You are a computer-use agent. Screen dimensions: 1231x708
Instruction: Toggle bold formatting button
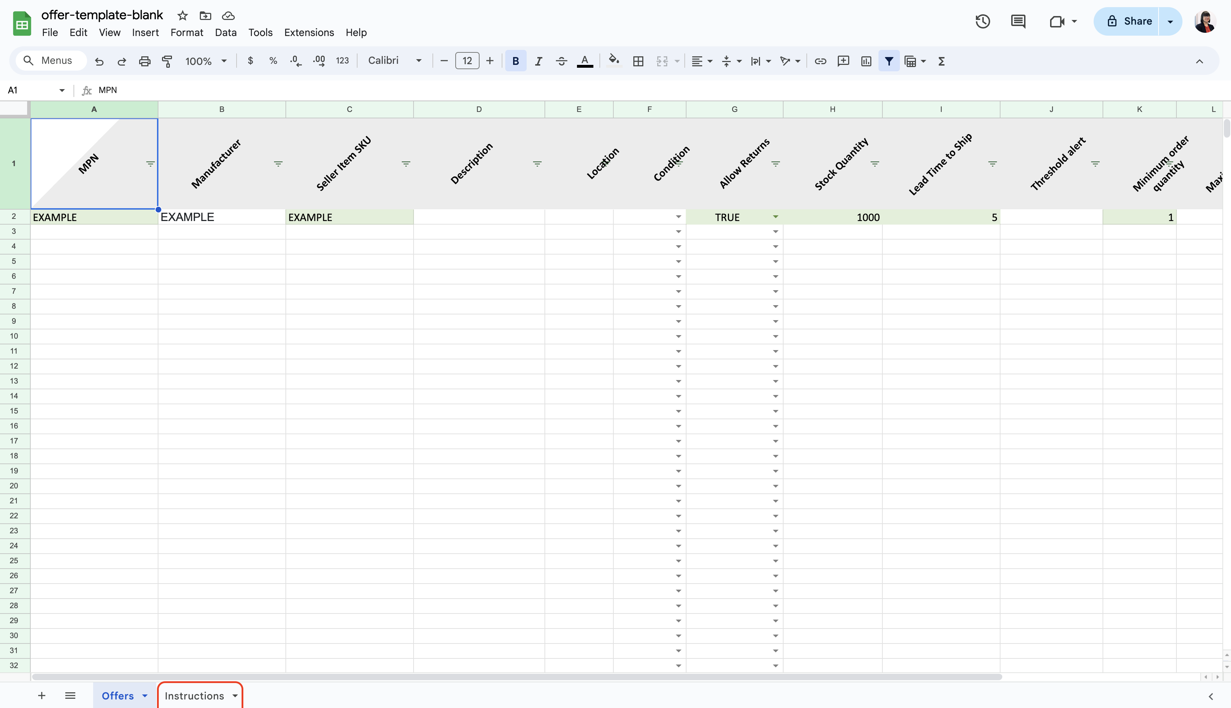click(515, 61)
